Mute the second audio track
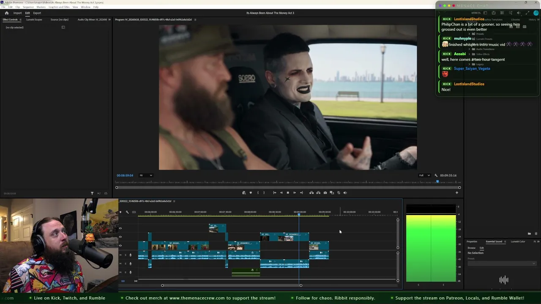Image resolution: width=541 pixels, height=304 pixels. pos(120,263)
